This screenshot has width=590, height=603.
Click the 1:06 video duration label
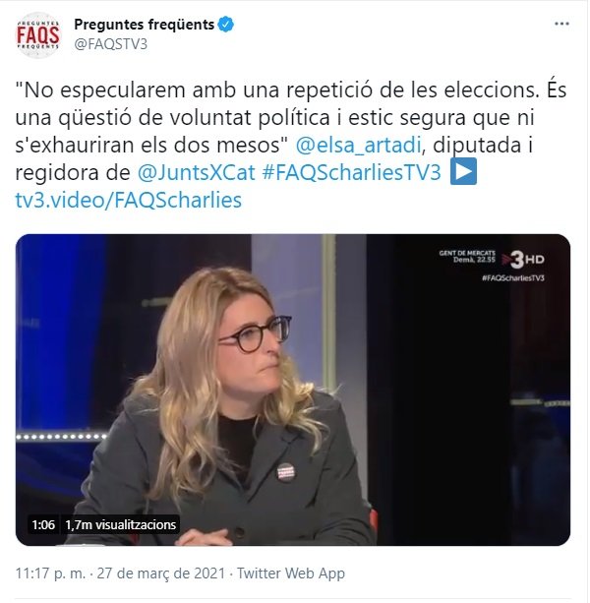(43, 525)
